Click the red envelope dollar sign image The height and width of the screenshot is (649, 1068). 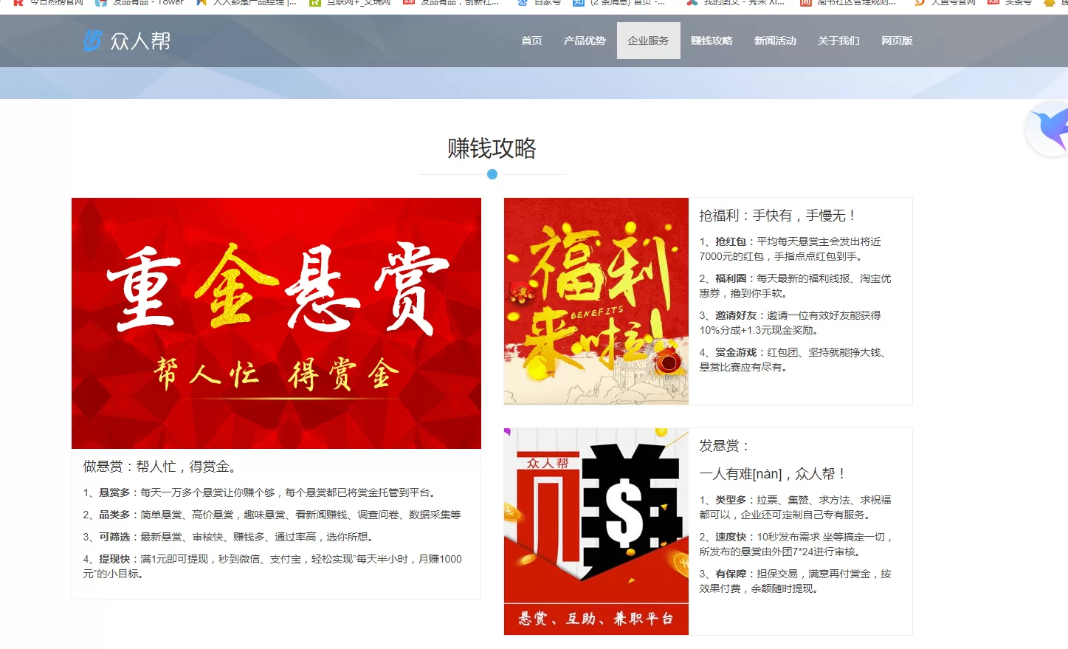596,515
